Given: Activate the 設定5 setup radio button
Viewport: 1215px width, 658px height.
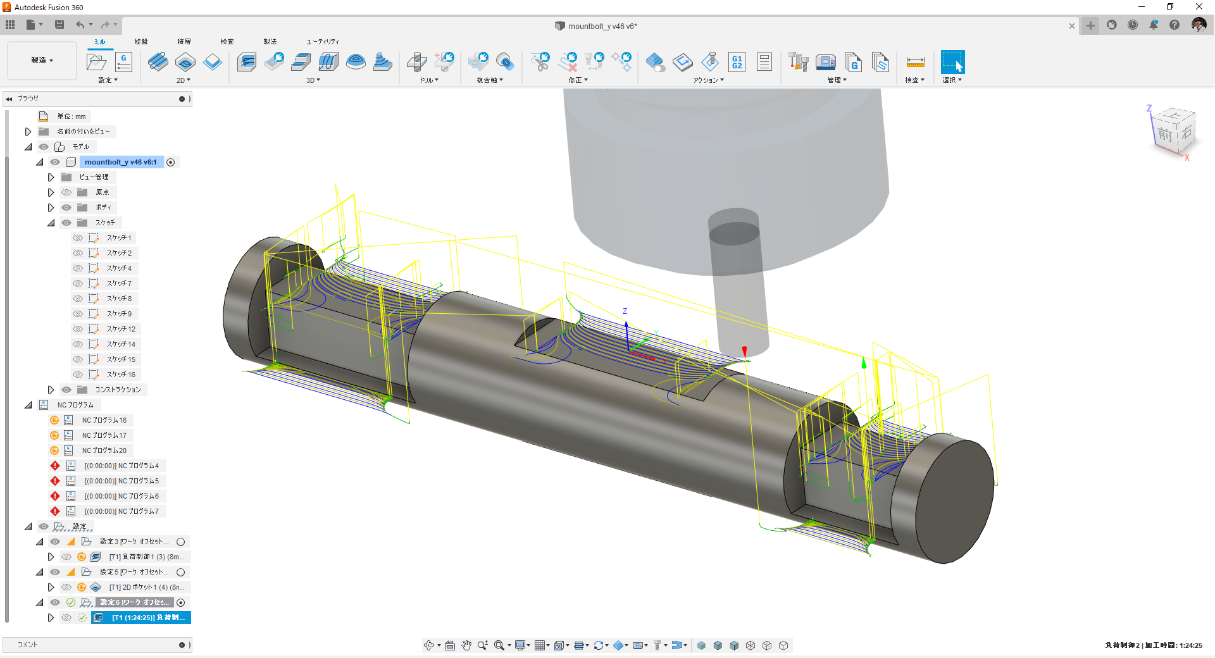Looking at the screenshot, I should 181,572.
